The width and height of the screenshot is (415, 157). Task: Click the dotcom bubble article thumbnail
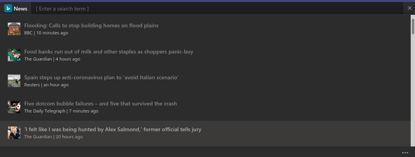point(14,107)
